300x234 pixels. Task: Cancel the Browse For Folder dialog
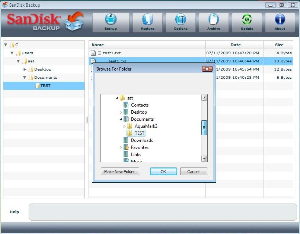pyautogui.click(x=194, y=171)
